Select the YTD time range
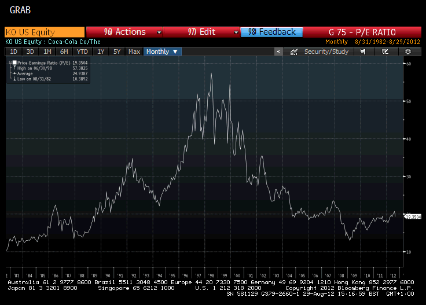This screenshot has height=305, width=426. 82,52
